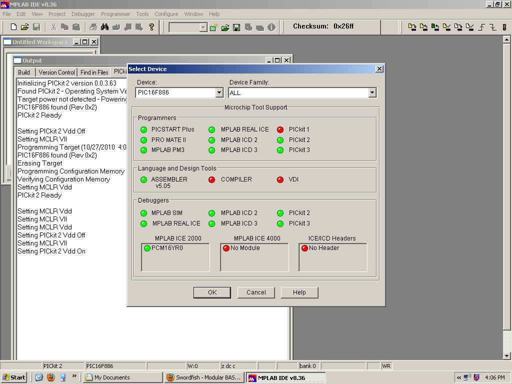This screenshot has height=384, width=512.
Task: Click the rising-edge Release from Reset icon
Action: point(481,27)
